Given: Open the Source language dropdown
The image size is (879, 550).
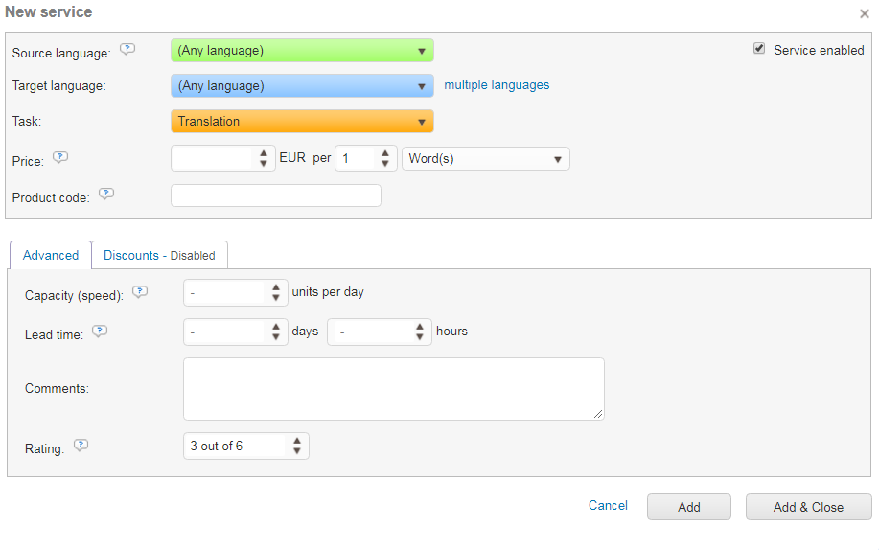Looking at the screenshot, I should click(302, 51).
